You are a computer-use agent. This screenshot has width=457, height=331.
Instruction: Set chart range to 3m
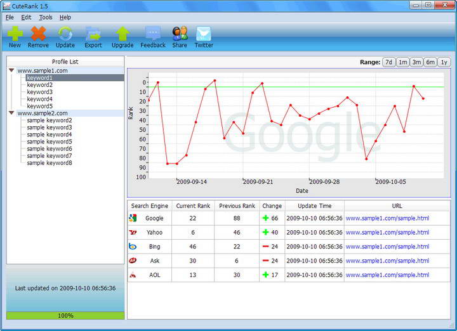tap(416, 62)
